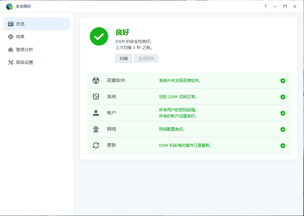Select the 网络 row label
The width and height of the screenshot is (304, 216).
pyautogui.click(x=112, y=129)
